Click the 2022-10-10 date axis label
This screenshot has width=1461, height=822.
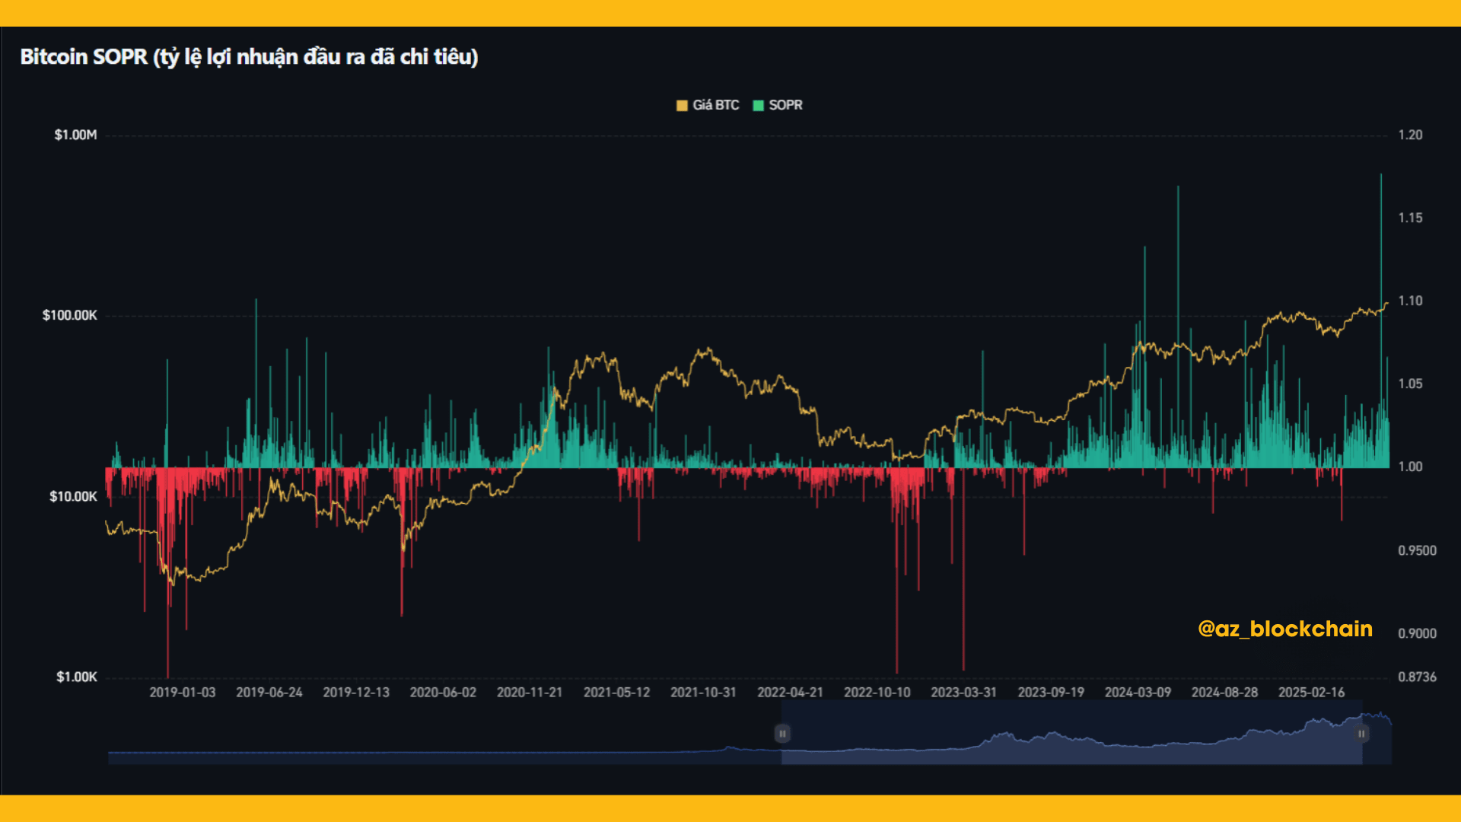pos(877,693)
